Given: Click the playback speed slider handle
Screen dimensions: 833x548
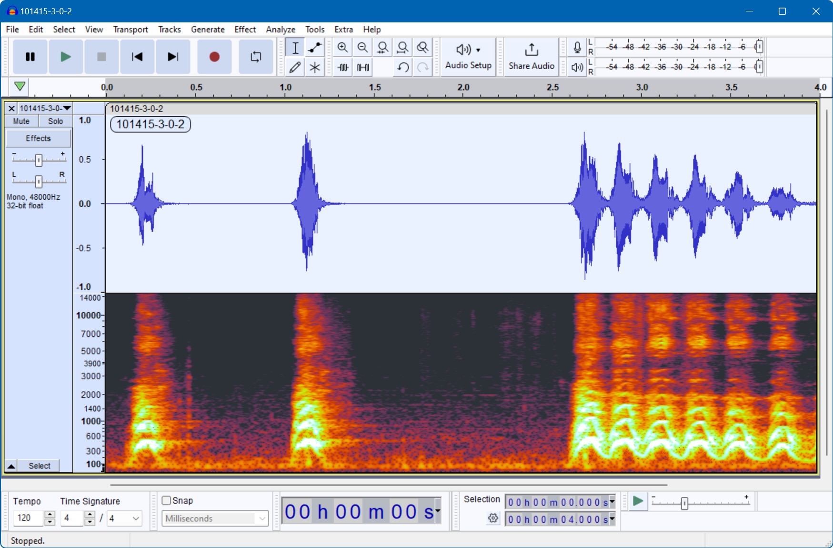Looking at the screenshot, I should 684,503.
